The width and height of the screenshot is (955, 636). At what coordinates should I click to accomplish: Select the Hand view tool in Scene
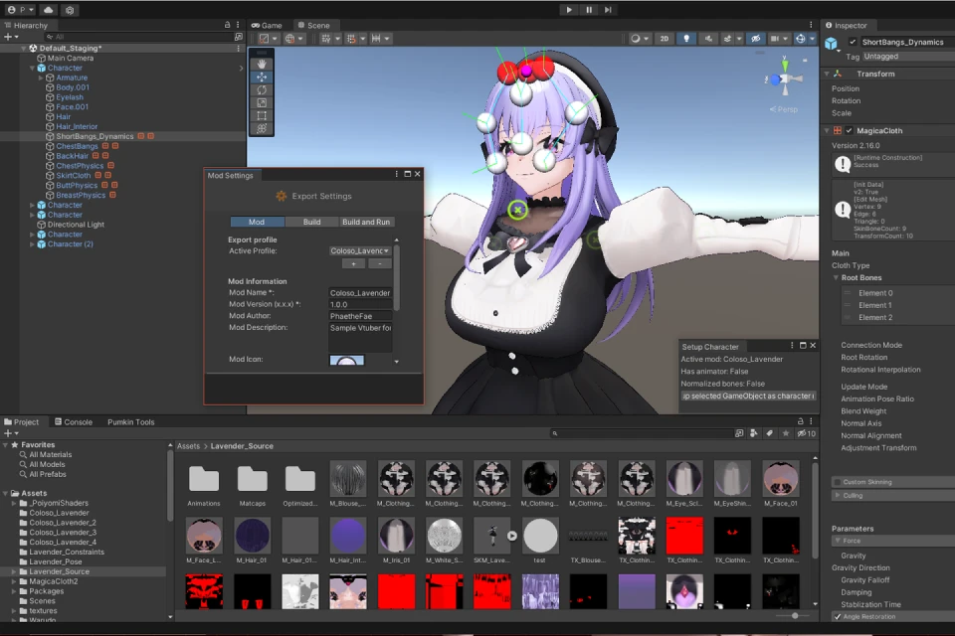pyautogui.click(x=262, y=64)
